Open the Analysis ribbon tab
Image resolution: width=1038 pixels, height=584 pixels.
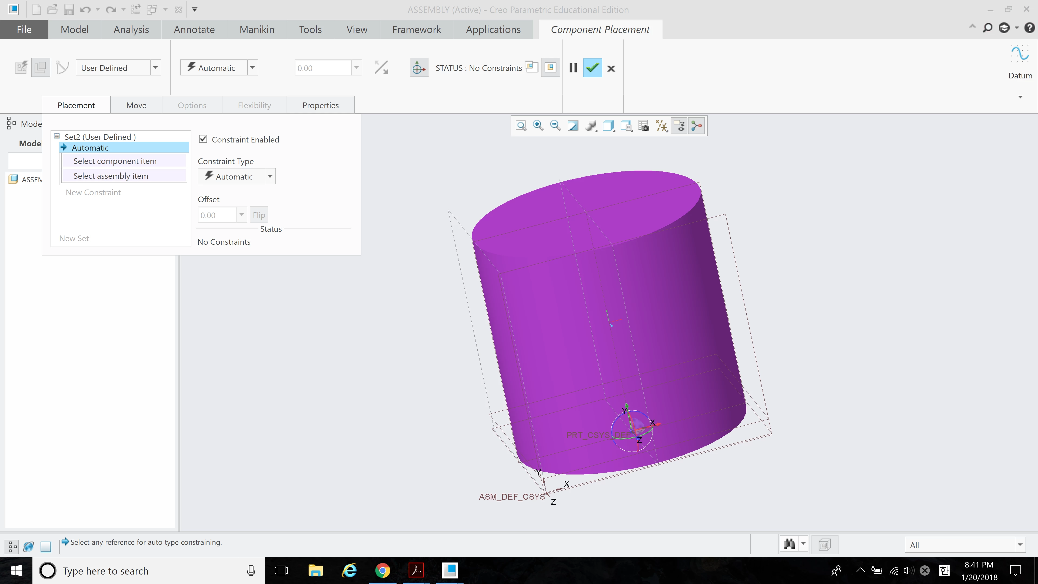coord(131,29)
